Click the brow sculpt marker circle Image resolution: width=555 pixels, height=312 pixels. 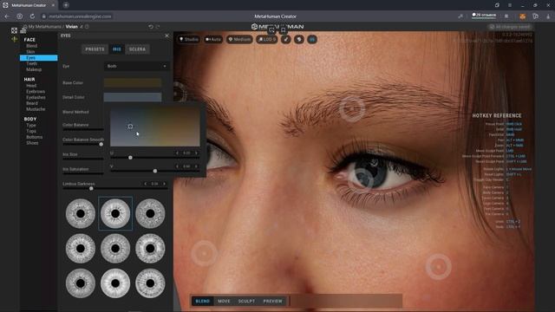(x=352, y=109)
